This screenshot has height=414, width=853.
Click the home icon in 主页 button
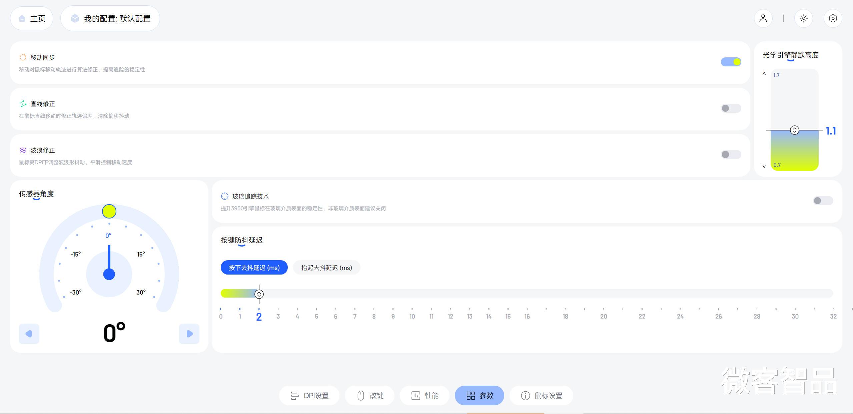22,18
